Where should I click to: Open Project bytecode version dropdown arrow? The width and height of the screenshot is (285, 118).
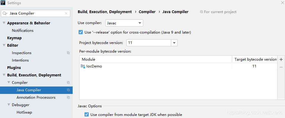174,43
